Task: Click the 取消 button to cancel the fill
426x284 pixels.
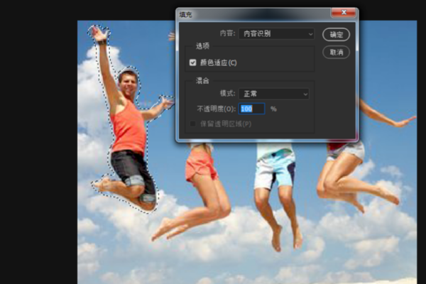Action: click(x=336, y=52)
